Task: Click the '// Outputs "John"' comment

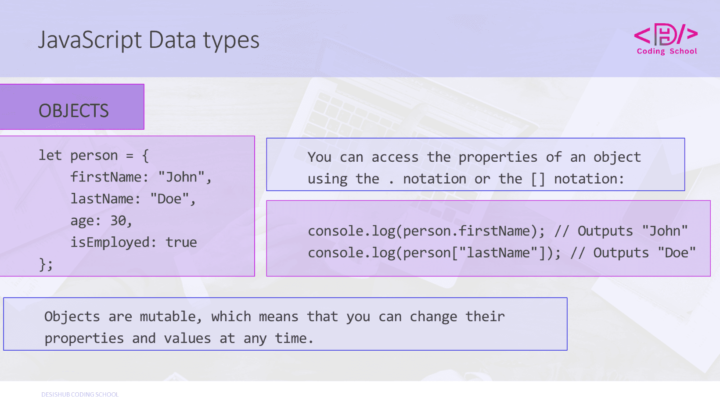Action: tap(621, 231)
